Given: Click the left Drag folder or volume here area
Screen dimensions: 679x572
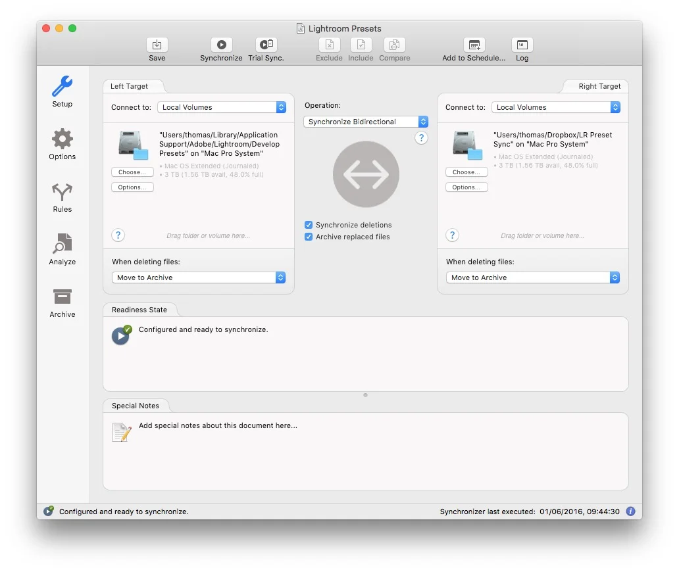Looking at the screenshot, I should (209, 236).
